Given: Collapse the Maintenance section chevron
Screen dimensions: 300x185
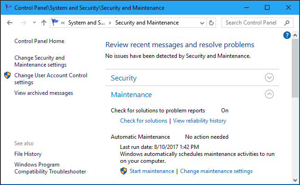Looking at the screenshot, I should point(270,94).
